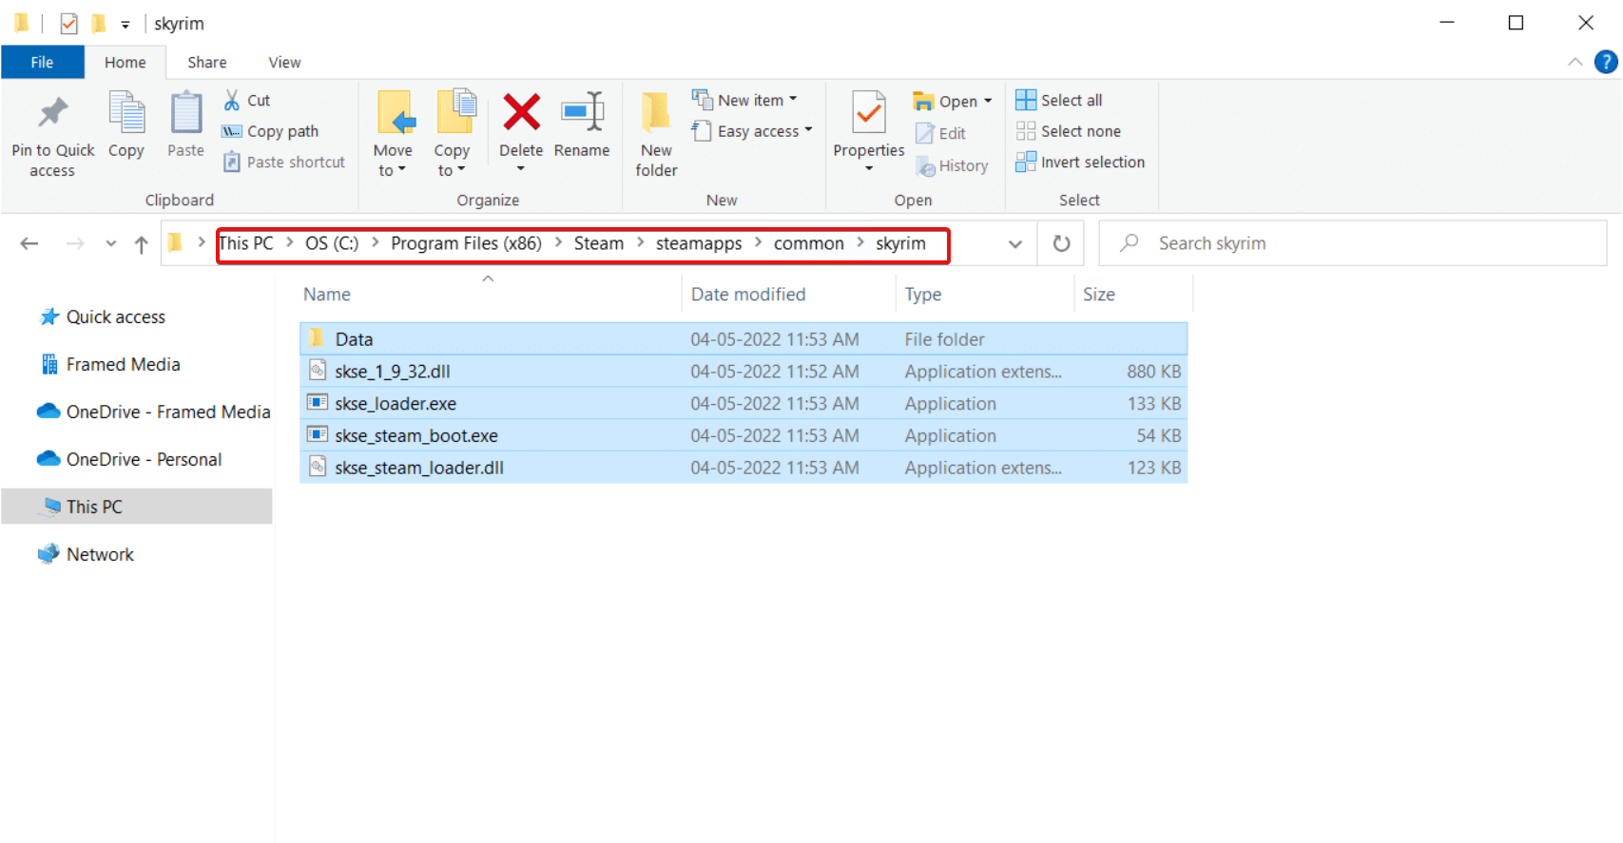Open the Properties dropdown arrow
This screenshot has width=1623, height=843.
(869, 169)
